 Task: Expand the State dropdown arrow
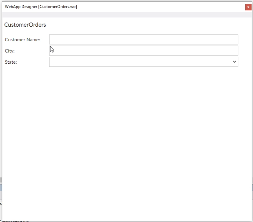(234, 62)
